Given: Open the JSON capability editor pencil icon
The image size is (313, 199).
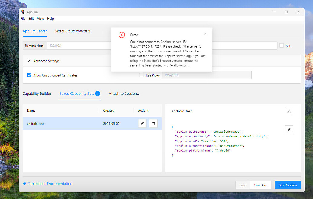Looking at the screenshot, I should point(289,129).
